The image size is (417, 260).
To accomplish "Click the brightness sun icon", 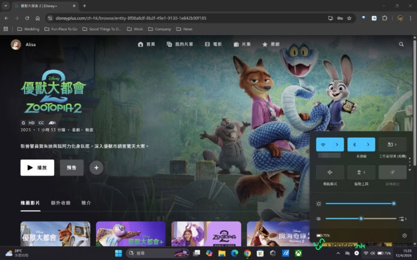I will tap(318, 204).
